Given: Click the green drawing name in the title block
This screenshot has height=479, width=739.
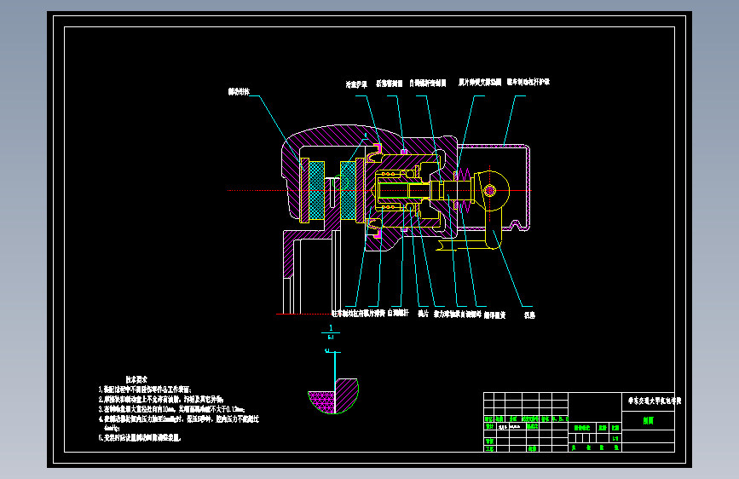Looking at the screenshot, I should (648, 420).
